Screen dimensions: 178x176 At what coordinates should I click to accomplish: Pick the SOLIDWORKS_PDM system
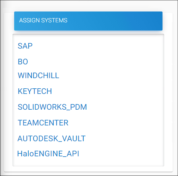(52, 107)
